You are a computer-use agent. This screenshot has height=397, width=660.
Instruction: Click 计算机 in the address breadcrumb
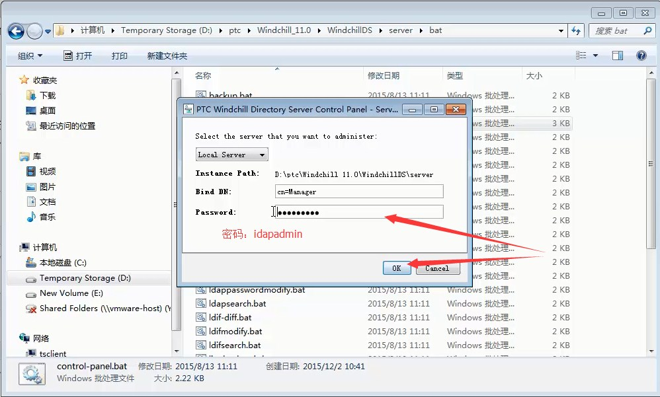(x=92, y=30)
